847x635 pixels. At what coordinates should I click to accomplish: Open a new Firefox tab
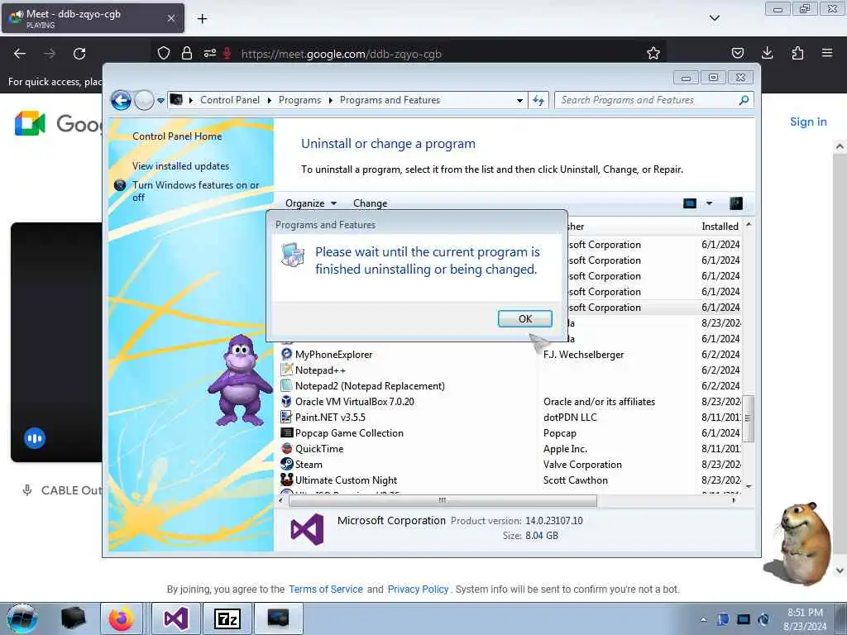[202, 19]
